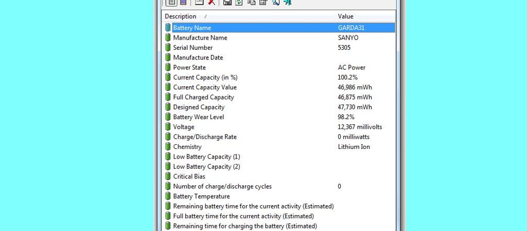Click the first battery information view icon
The width and height of the screenshot is (527, 231).
(x=171, y=3)
